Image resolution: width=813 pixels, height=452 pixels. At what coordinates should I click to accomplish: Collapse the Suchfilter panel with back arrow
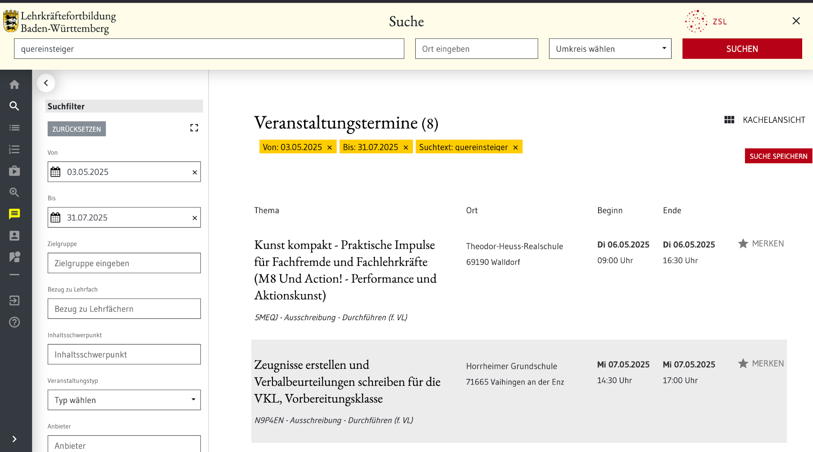[x=46, y=83]
